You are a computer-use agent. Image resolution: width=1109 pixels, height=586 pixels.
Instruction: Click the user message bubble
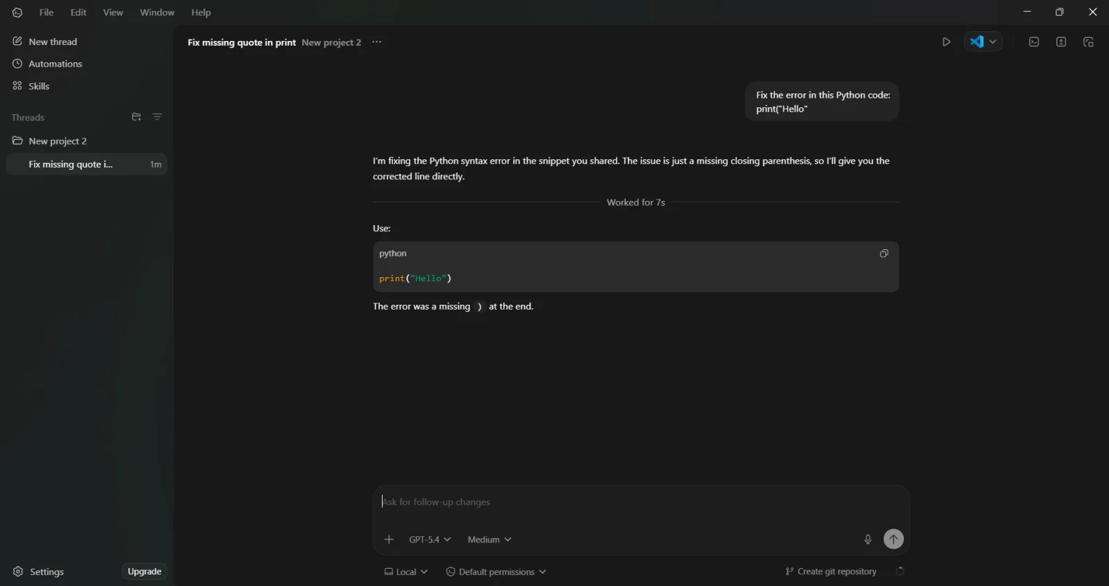pos(822,102)
